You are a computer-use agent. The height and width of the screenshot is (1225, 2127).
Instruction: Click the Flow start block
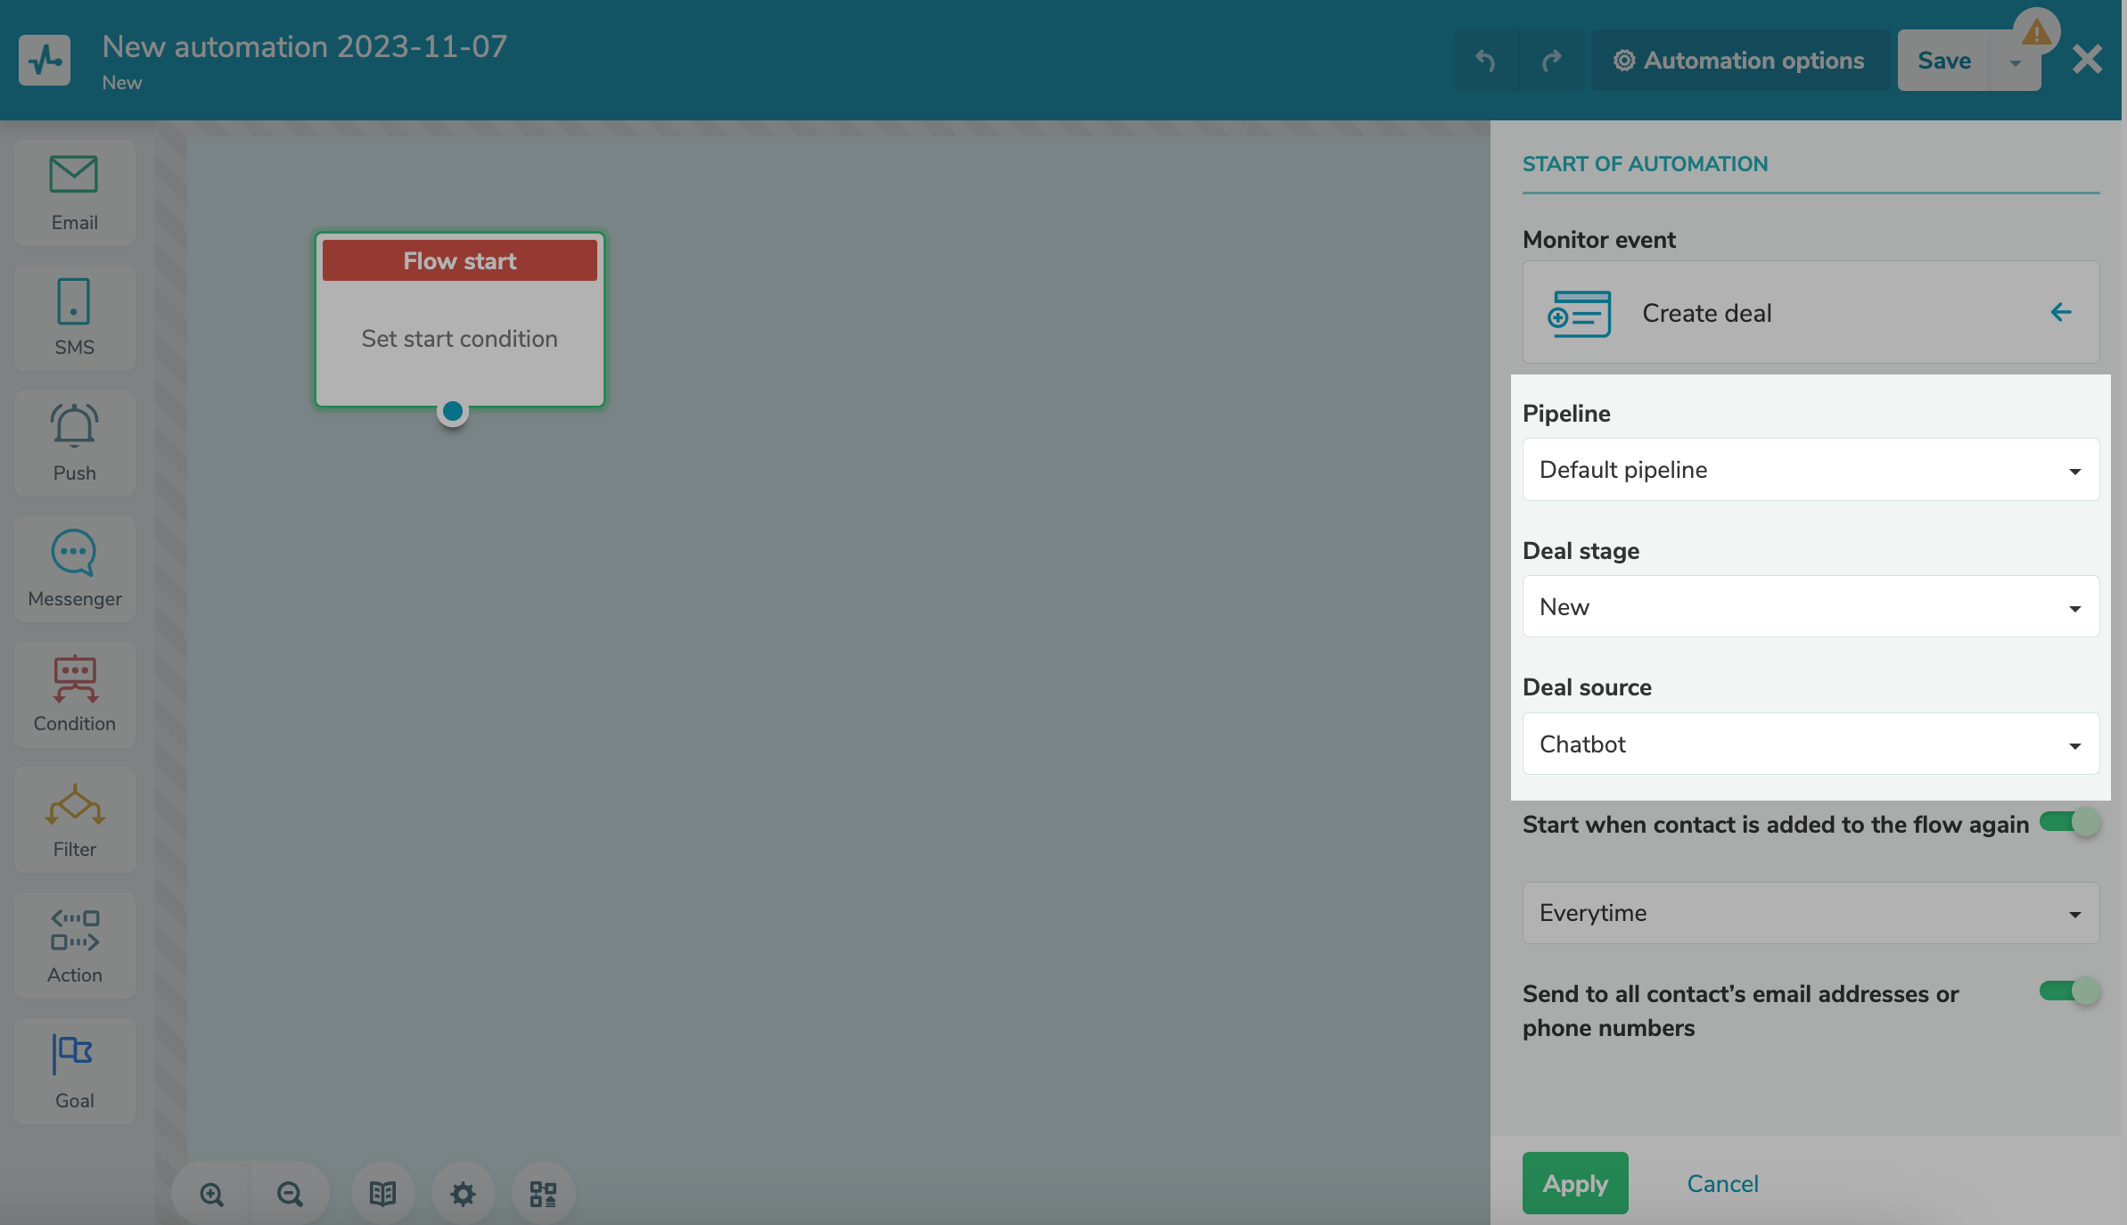point(459,319)
